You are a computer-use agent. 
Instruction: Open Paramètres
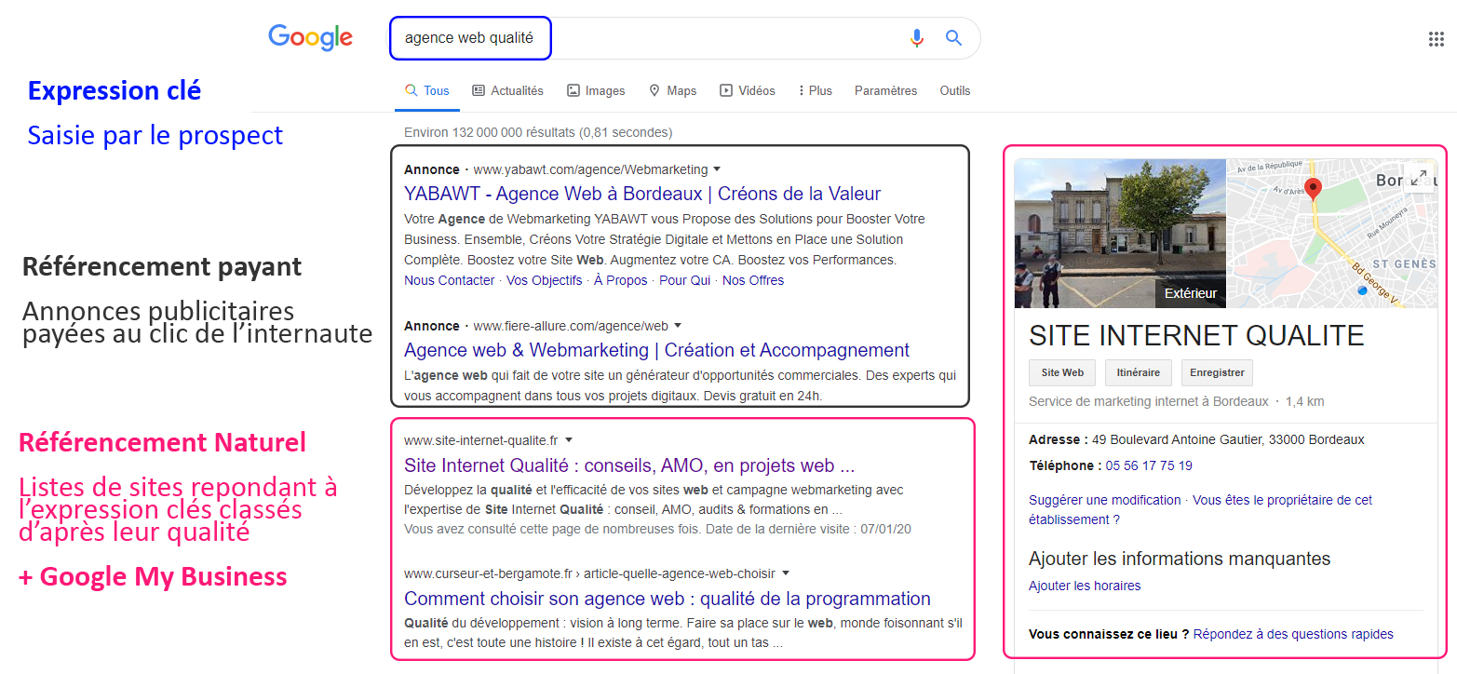(885, 90)
